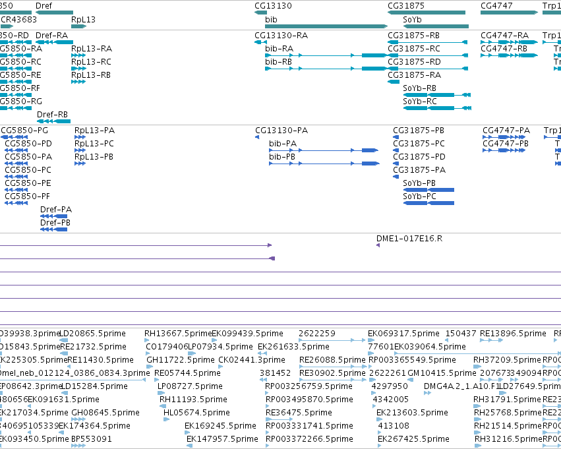561x449 pixels.
Task: Click protein label CG31875-PD
Action: 419,157
